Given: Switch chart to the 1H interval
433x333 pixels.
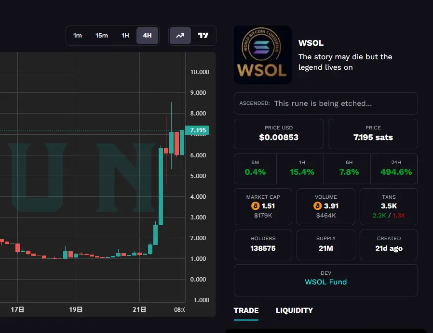Looking at the screenshot, I should [x=125, y=36].
